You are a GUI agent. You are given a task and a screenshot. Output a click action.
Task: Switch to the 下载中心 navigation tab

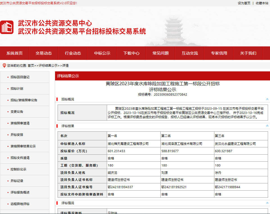click(x=131, y=53)
